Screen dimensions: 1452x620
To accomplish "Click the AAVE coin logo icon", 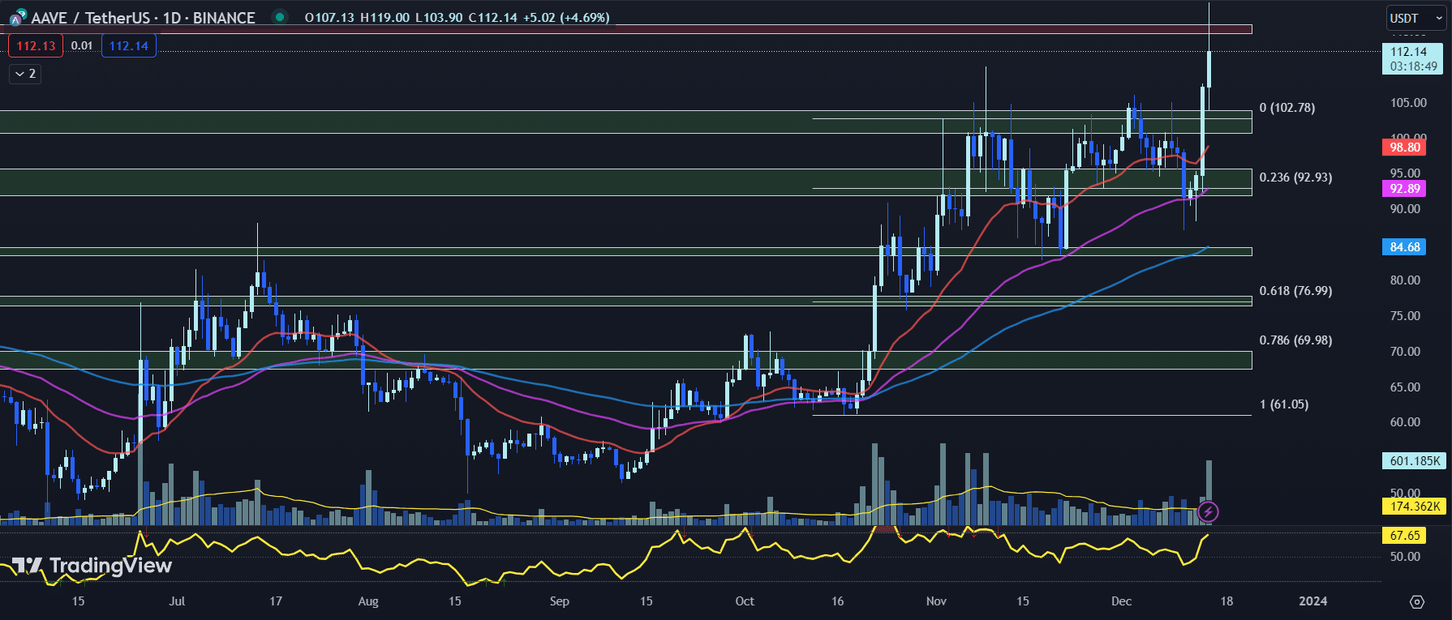I will tap(18, 18).
